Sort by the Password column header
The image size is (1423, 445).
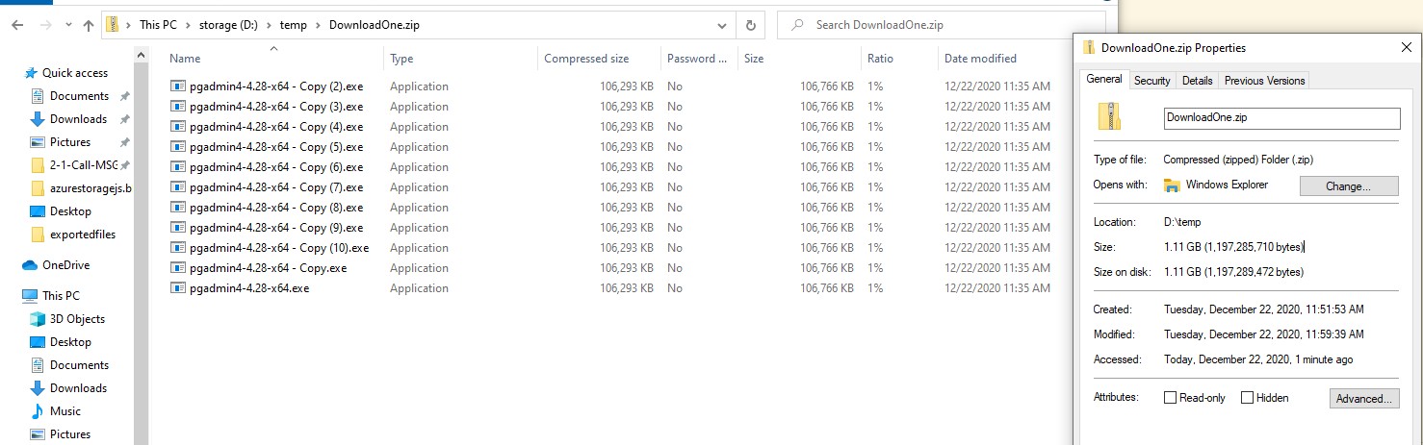[699, 59]
